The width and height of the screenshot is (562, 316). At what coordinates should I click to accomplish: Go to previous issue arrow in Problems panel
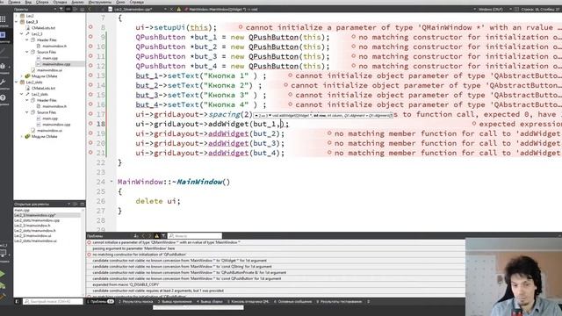143,236
